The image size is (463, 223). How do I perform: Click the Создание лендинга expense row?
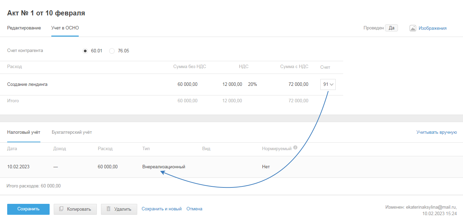[27, 84]
